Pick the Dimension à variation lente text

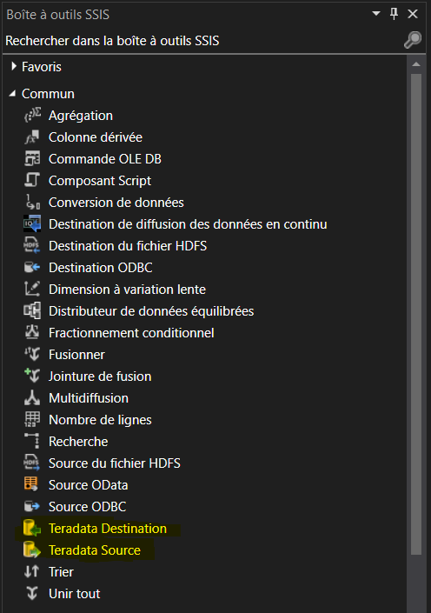coord(127,290)
